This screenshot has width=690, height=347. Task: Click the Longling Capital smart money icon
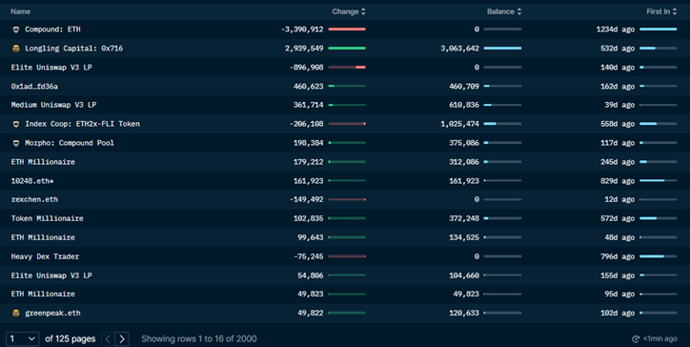[x=16, y=49]
